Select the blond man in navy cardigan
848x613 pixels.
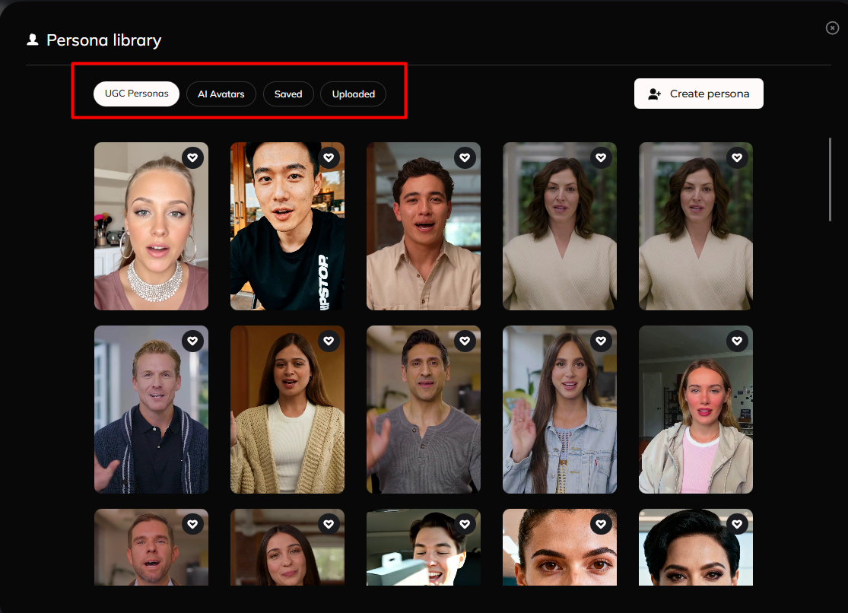click(151, 410)
